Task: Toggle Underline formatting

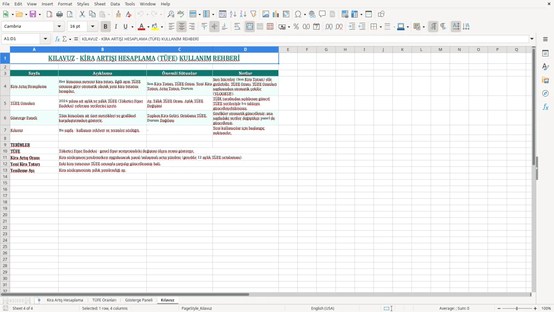Action: click(125, 27)
